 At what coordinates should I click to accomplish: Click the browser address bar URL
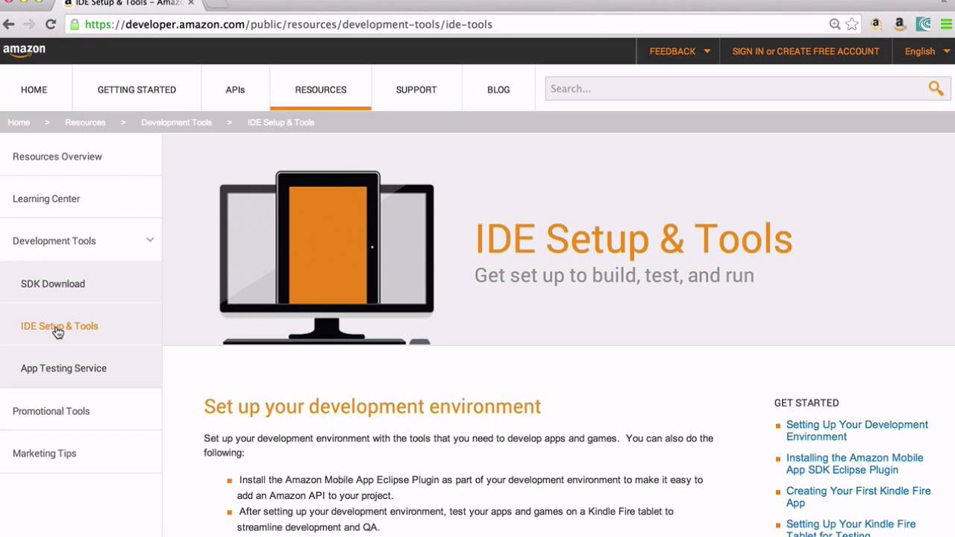pyautogui.click(x=288, y=25)
